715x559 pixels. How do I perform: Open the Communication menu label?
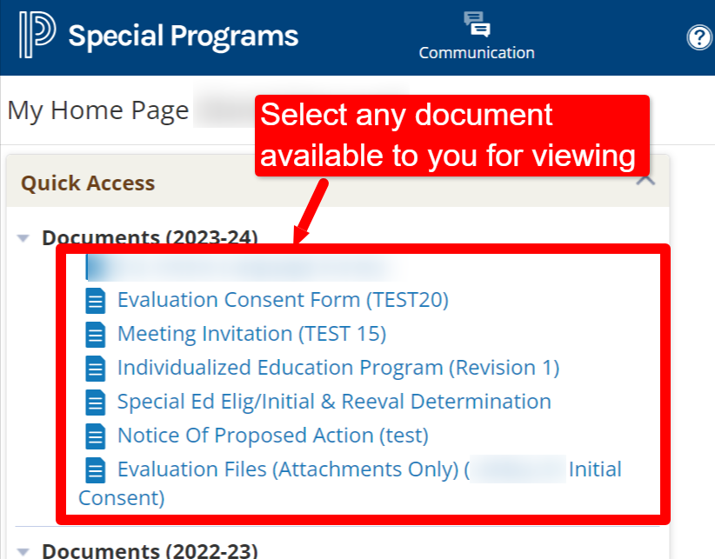[x=477, y=53]
